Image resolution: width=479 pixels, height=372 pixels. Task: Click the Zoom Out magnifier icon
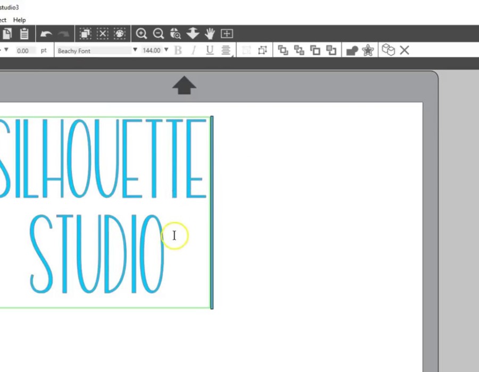click(158, 33)
